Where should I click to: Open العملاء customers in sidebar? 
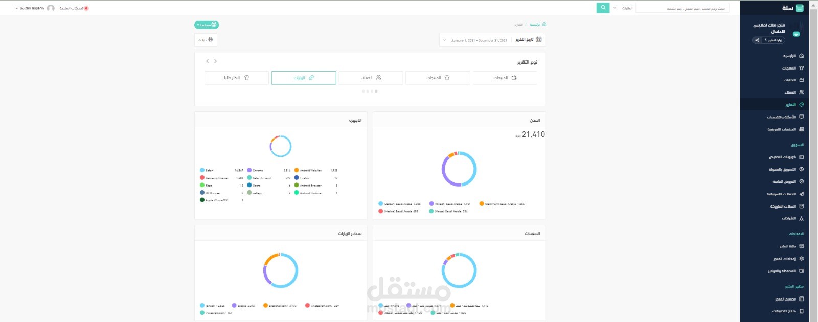click(x=794, y=92)
